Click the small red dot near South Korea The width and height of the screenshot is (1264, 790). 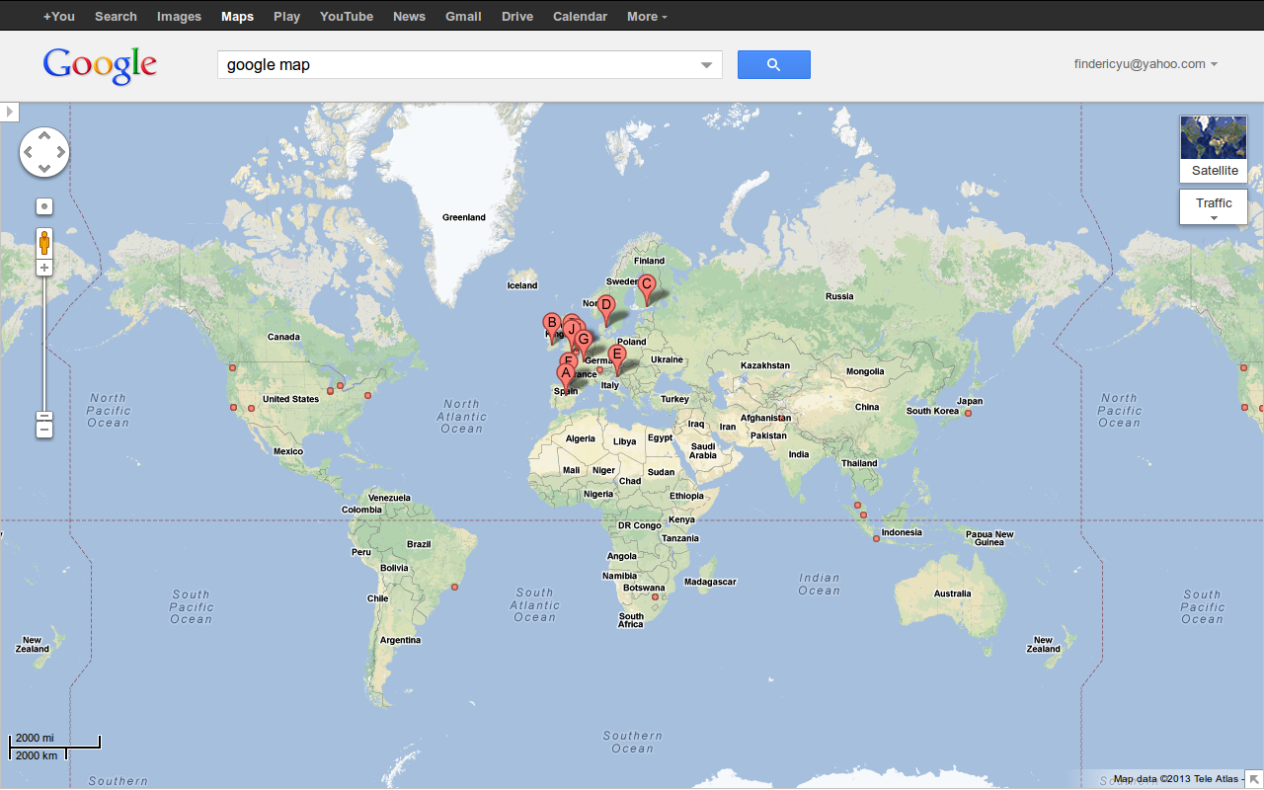click(968, 413)
